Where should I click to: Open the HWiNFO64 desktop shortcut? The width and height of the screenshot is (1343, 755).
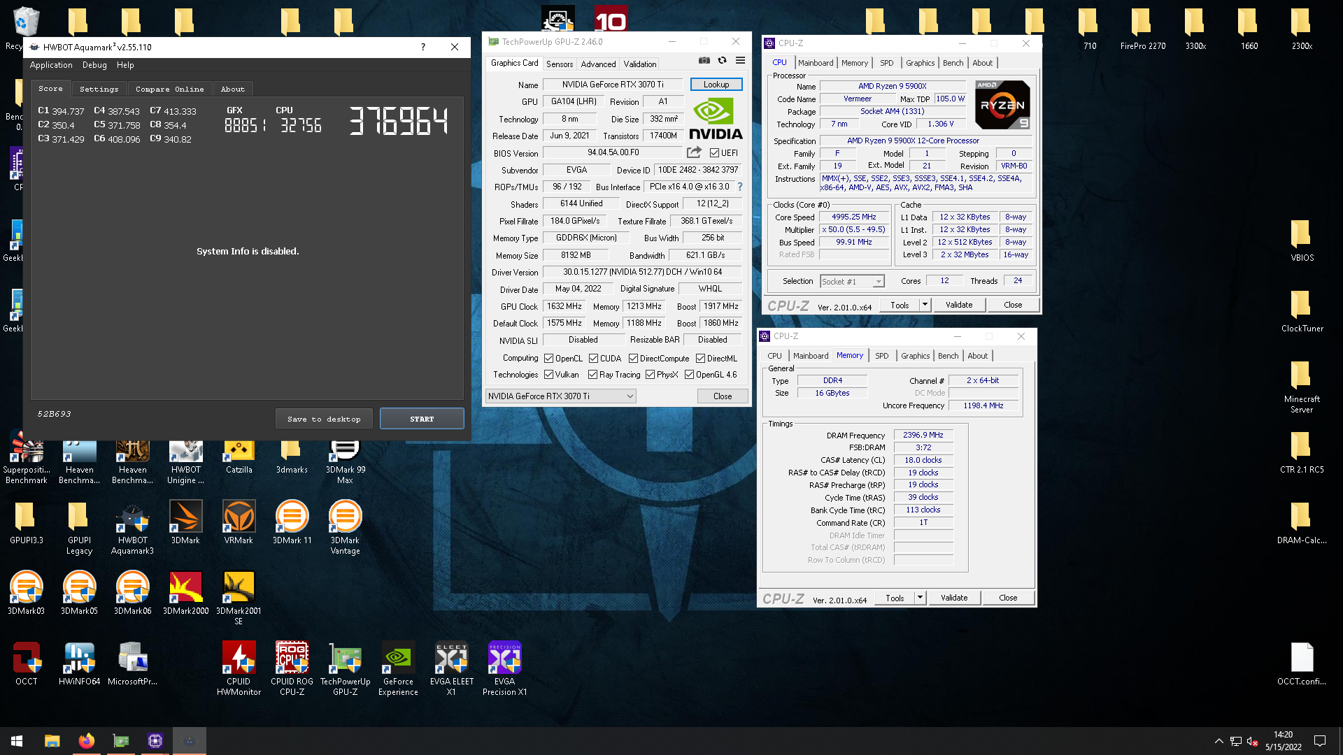coord(79,663)
